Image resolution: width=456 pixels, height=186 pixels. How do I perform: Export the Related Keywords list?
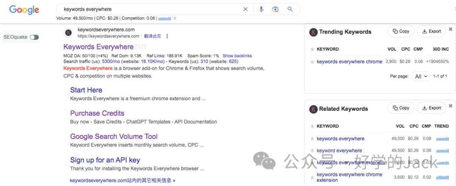(x=432, y=108)
